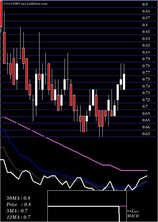Viewport: 158px width, 222px height.
Task: Click the 0.72 price axis label
Action: tap(146, 100)
